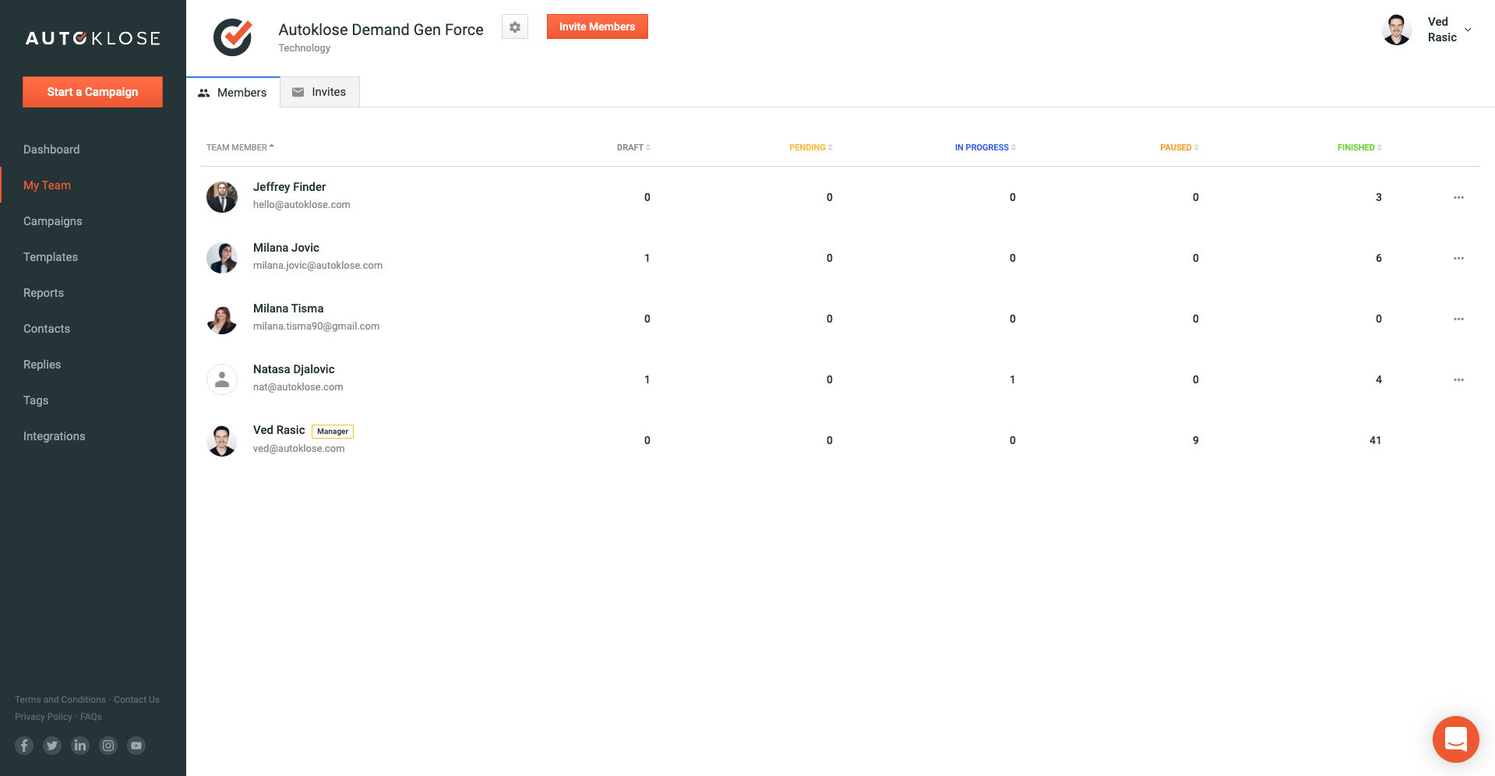Click Natasa Djalovic's placeholder avatar
Screen dimensions: 1495x776
222,379
